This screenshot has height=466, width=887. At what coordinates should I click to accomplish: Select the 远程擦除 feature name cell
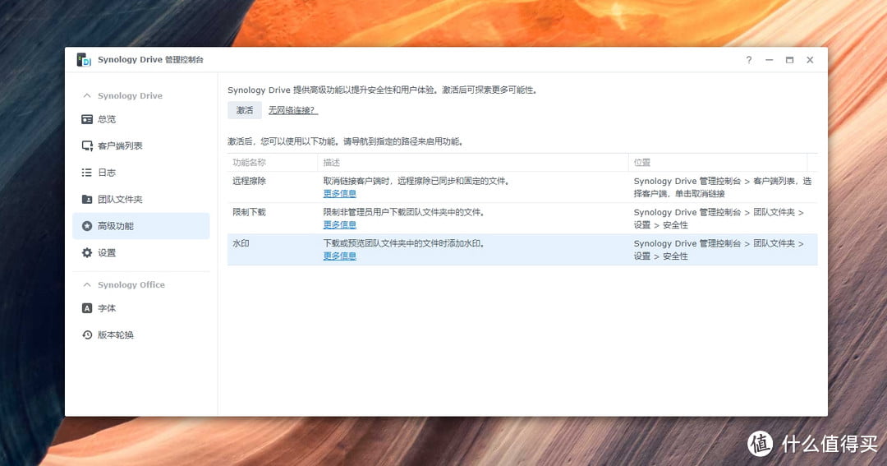pos(250,181)
